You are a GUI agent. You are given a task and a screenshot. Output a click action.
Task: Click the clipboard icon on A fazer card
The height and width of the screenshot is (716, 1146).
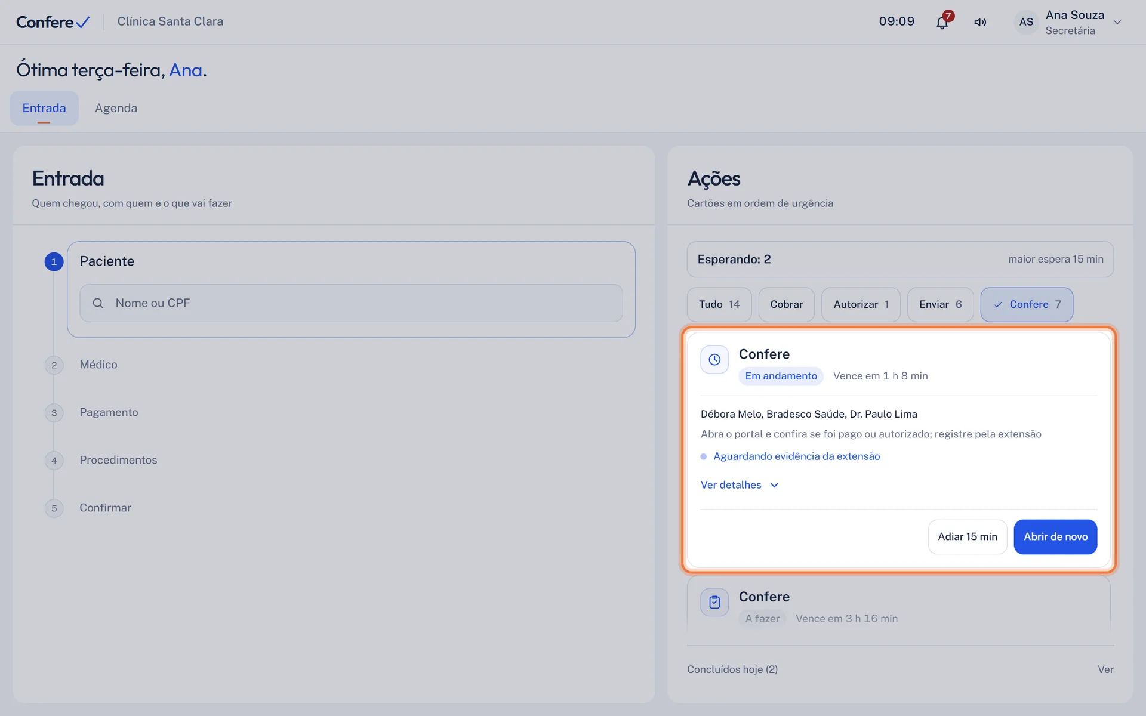click(x=714, y=603)
